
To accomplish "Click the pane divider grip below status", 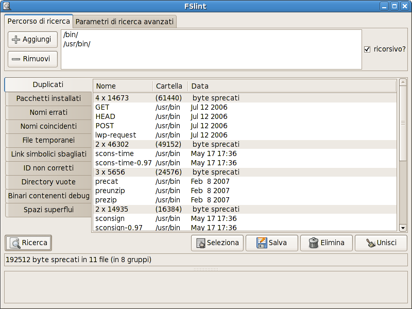I will (206, 269).
